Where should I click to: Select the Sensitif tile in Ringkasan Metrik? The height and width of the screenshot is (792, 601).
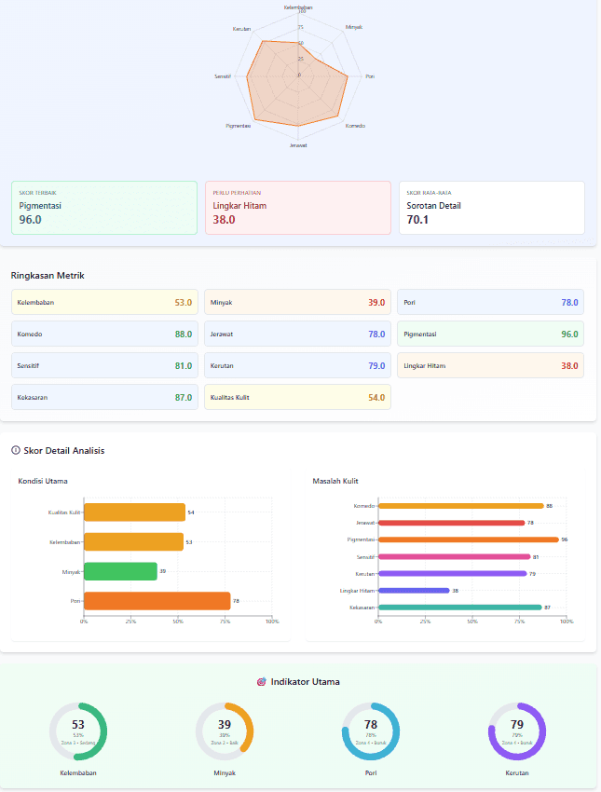[x=104, y=365]
